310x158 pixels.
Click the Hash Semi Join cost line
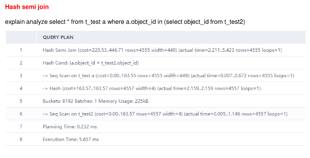(162, 50)
